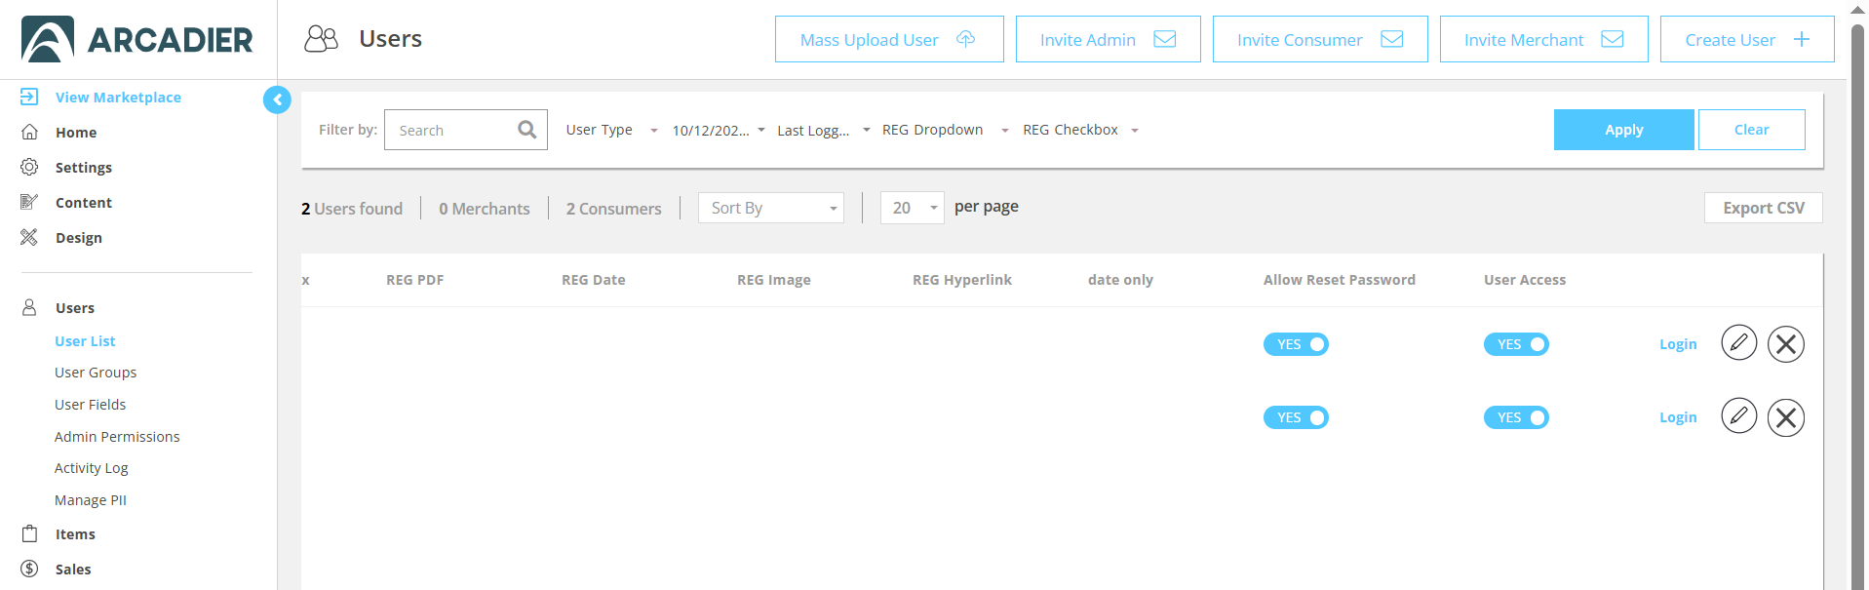Disable User Access for second user
1869x590 pixels.
coord(1516,417)
